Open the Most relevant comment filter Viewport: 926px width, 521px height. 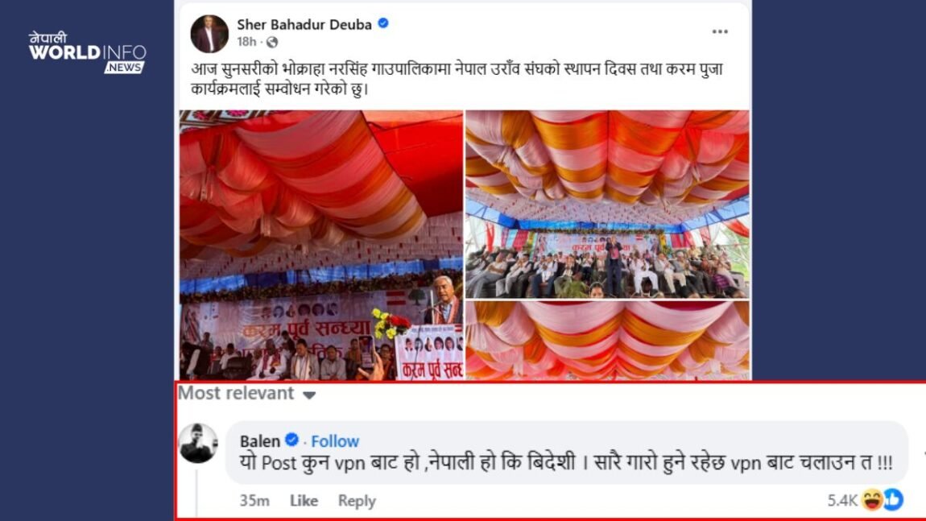pos(247,394)
